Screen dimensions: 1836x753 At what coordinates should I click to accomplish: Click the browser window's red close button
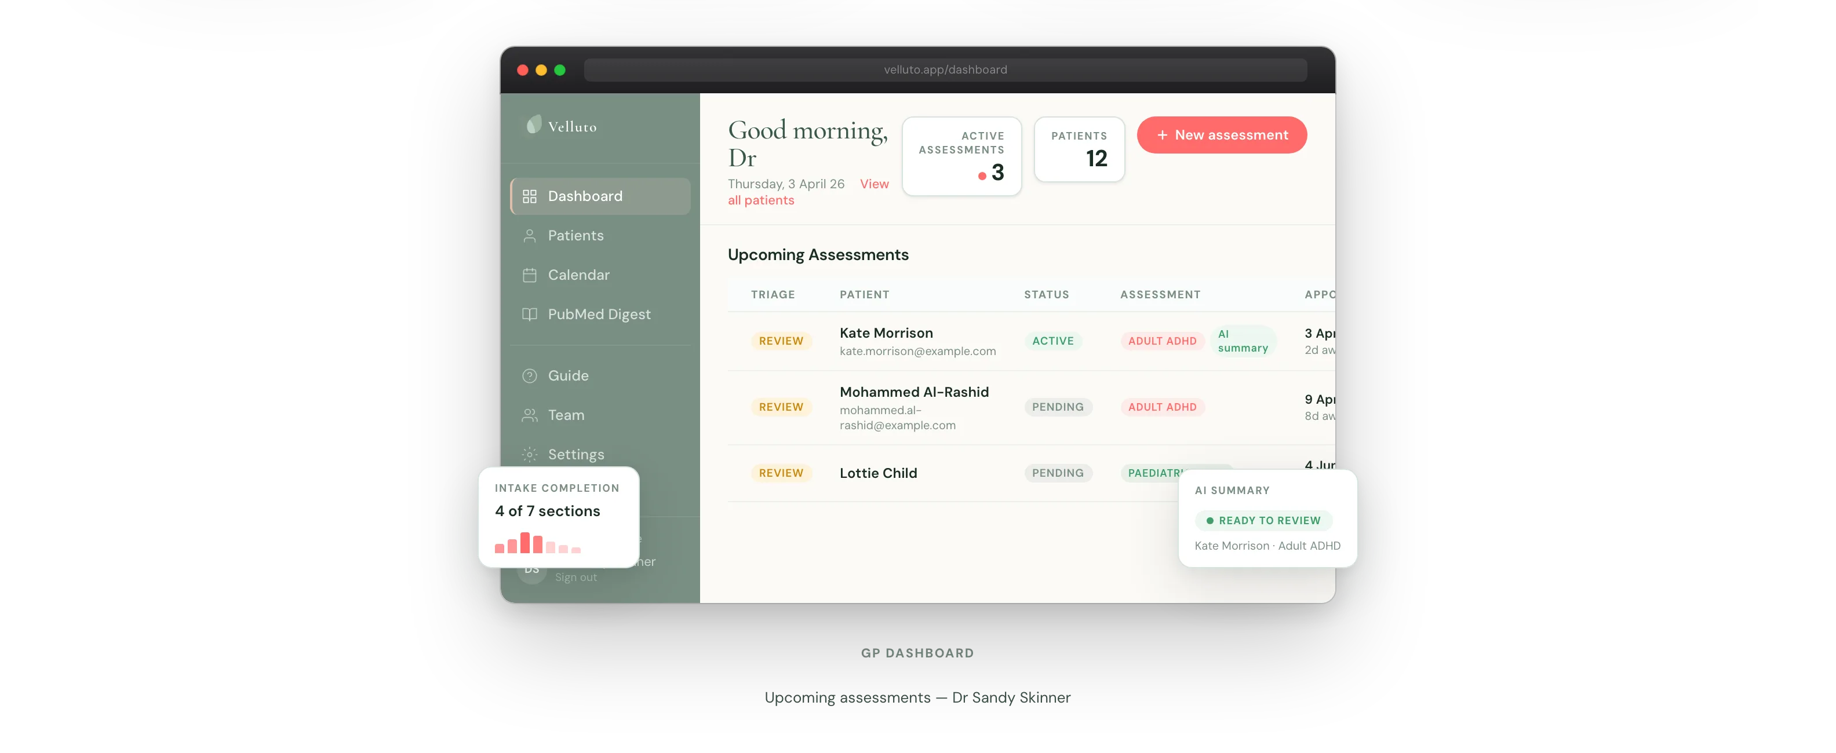[522, 70]
